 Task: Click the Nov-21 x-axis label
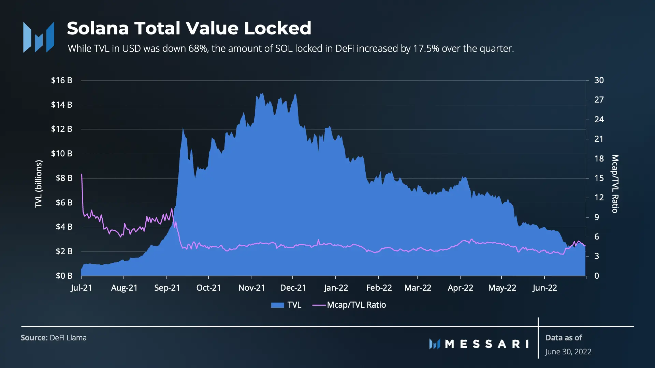point(251,288)
